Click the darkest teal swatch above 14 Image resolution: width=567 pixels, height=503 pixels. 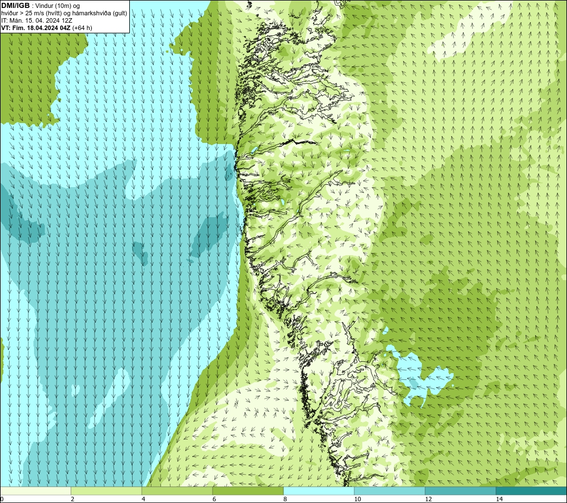(532, 491)
